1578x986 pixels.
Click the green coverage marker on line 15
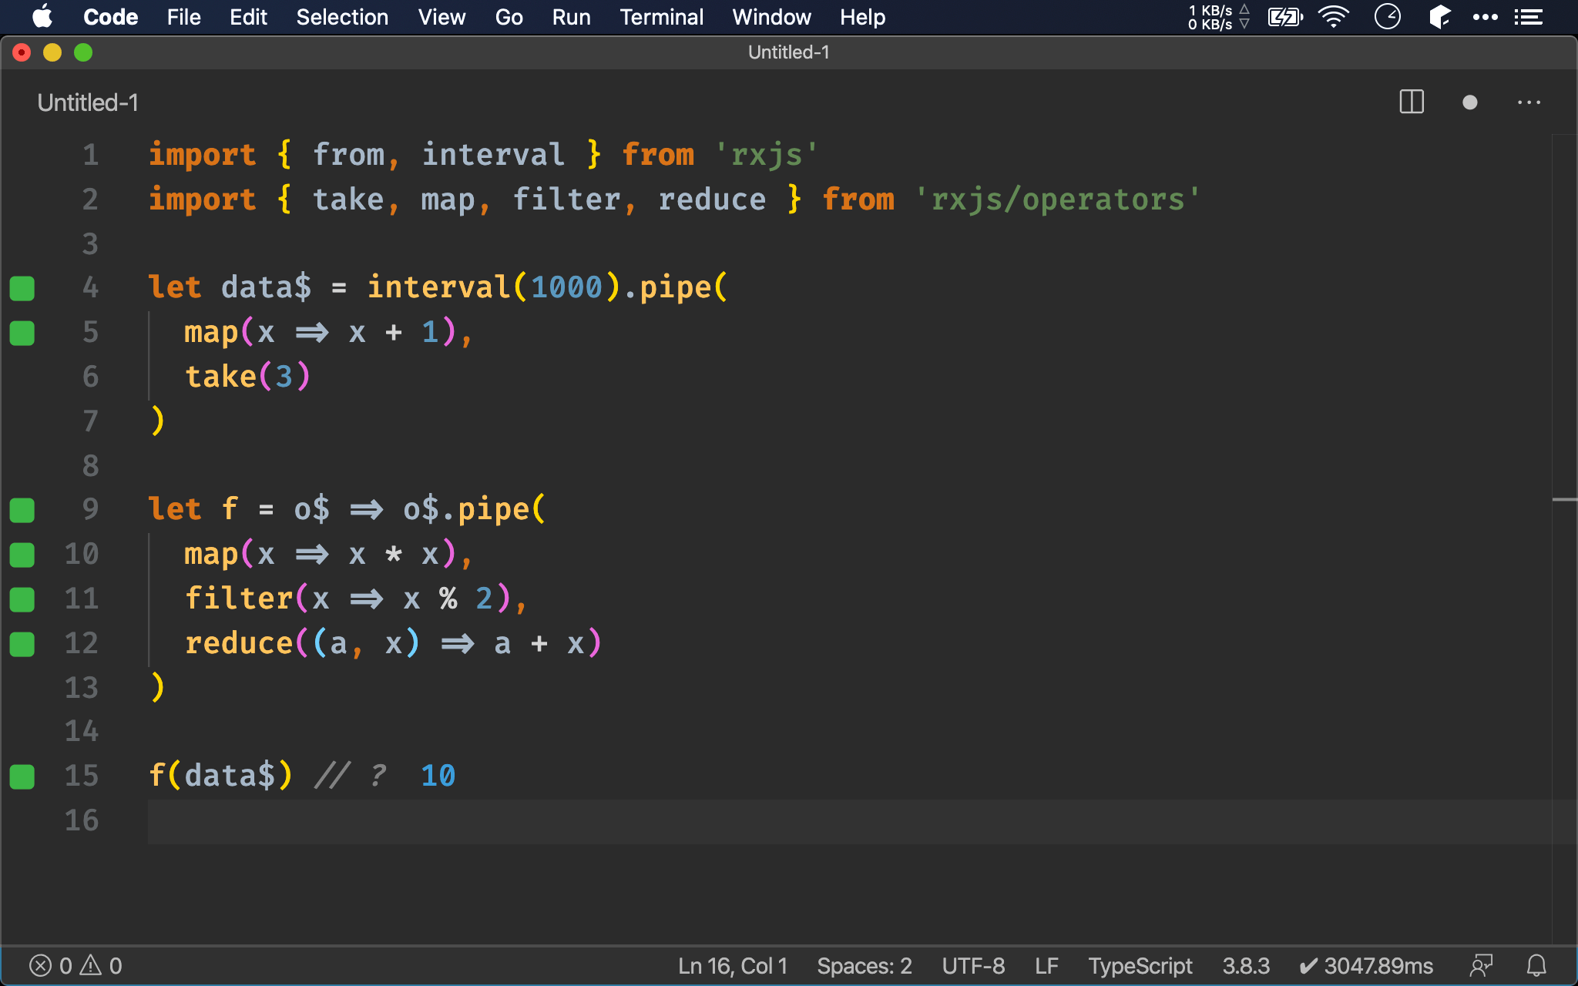click(x=22, y=776)
